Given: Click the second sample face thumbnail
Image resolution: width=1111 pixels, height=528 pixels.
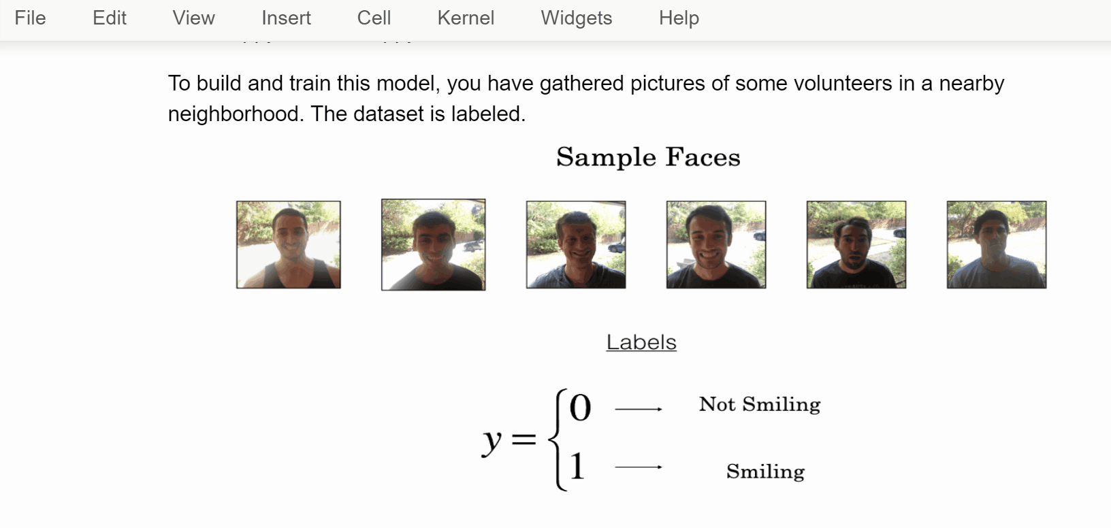Looking at the screenshot, I should pyautogui.click(x=434, y=244).
